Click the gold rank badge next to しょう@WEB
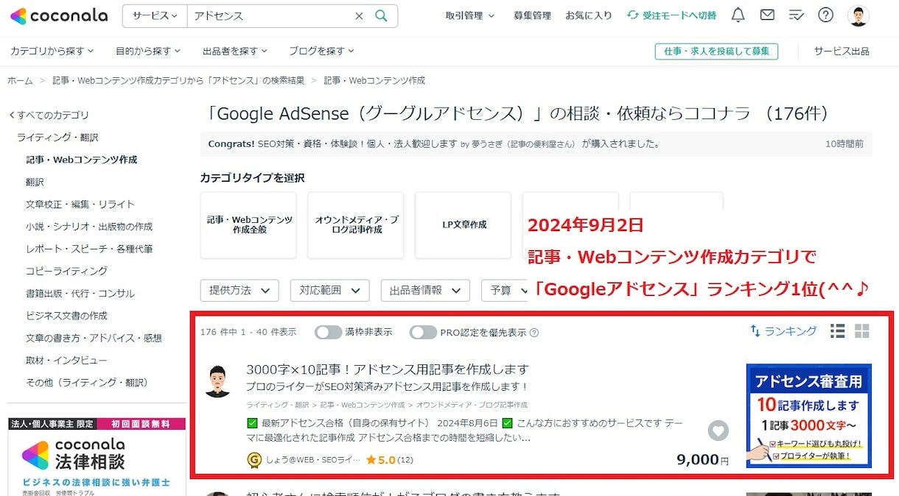This screenshot has height=496, width=899. pyautogui.click(x=254, y=460)
